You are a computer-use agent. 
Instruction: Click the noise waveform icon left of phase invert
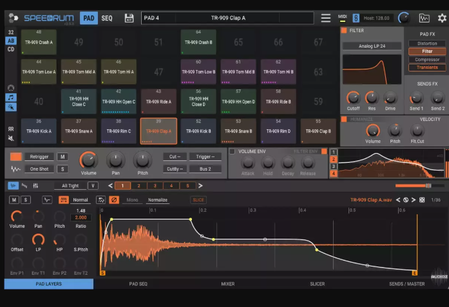point(100,200)
